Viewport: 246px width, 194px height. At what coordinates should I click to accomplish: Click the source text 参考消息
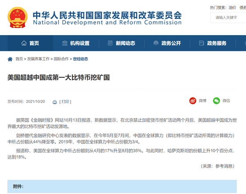[x=224, y=166]
